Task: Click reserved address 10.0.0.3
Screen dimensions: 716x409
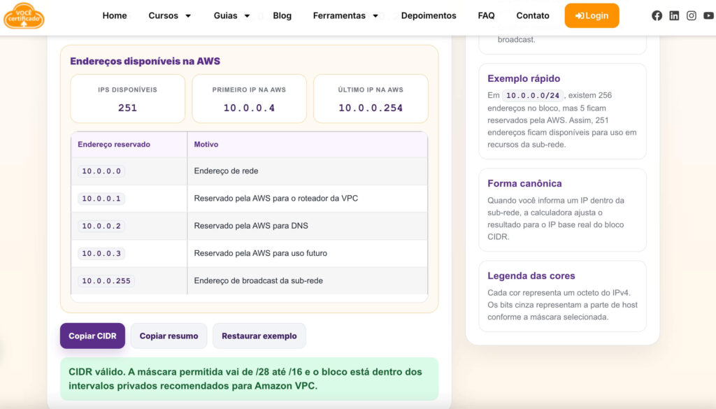Action: point(101,253)
